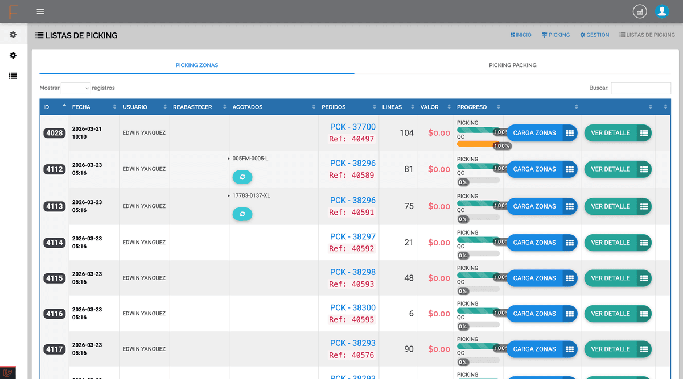Image resolution: width=683 pixels, height=379 pixels.
Task: Click the warehouse icon in top bar
Action: point(640,11)
